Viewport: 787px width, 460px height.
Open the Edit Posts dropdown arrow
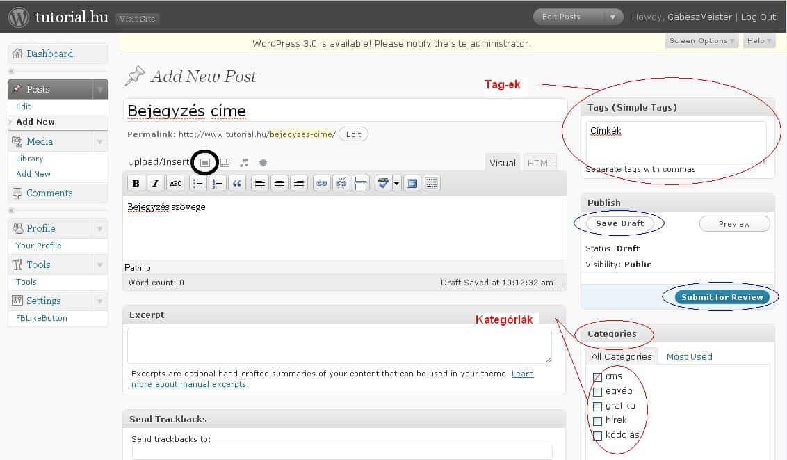pyautogui.click(x=612, y=17)
